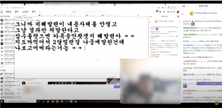Collapse the large 생방송 채팅 chat panel arrow

point(184,6)
